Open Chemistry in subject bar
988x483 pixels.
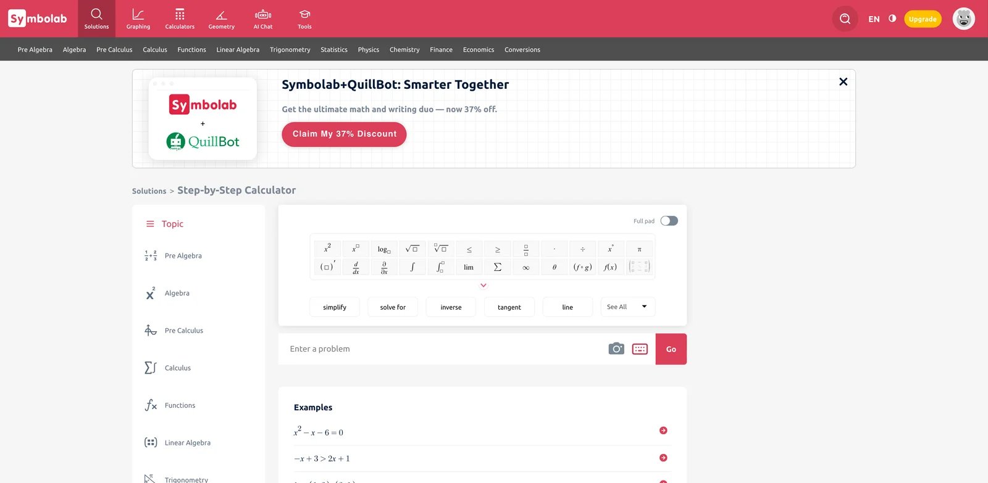(x=404, y=49)
